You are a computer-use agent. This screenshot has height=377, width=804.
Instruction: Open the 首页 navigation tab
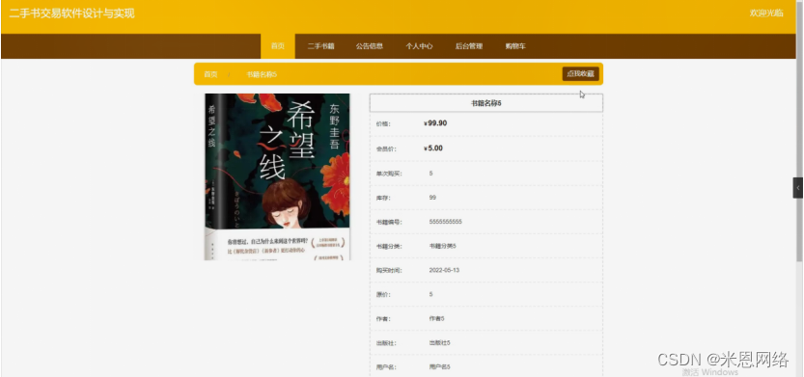277,46
